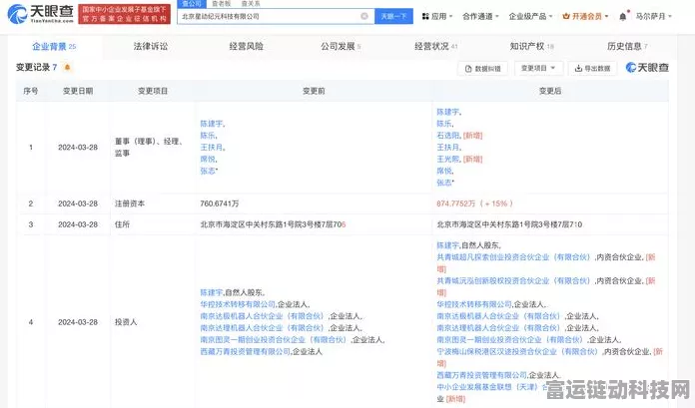Open 陈乐 link in row 1 变更前
Image resolution: width=695 pixels, height=408 pixels.
(208, 136)
